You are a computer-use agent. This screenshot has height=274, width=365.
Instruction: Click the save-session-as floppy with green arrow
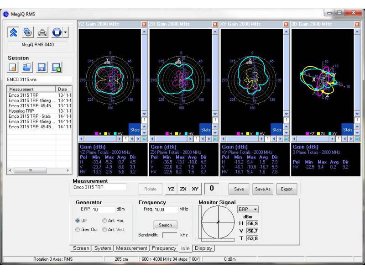[x=57, y=68]
